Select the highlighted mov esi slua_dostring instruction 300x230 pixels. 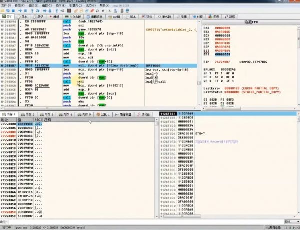point(100,65)
